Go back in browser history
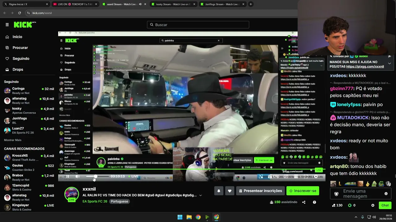This screenshot has width=396, height=222. click(5, 13)
